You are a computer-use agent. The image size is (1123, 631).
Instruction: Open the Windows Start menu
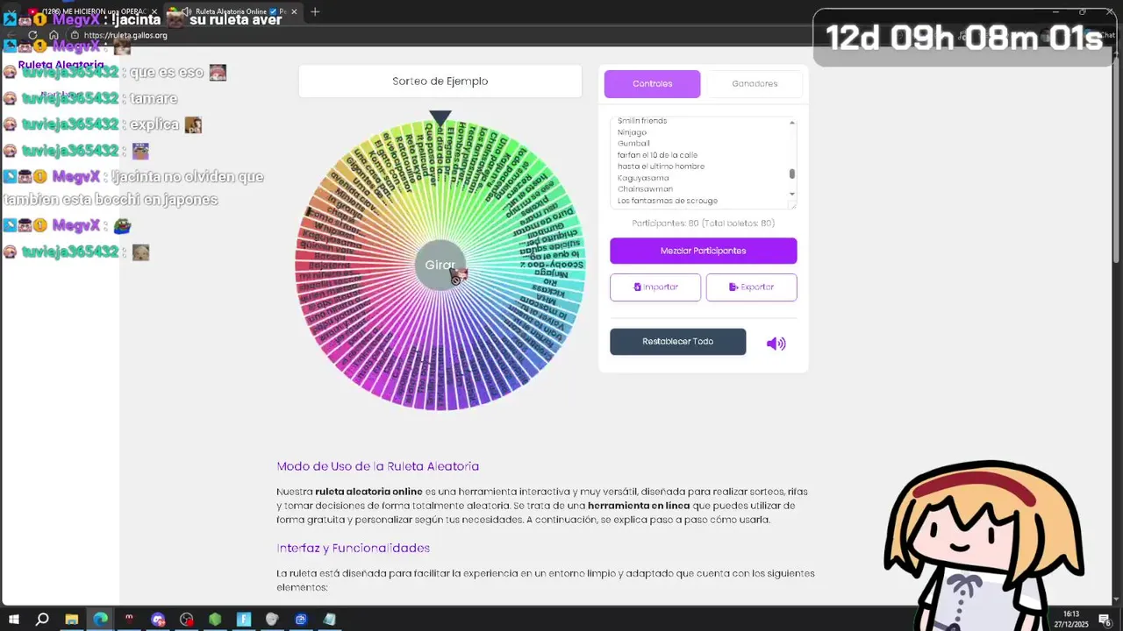click(13, 620)
